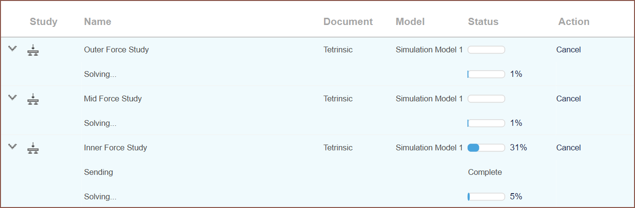
Task: Click the Outer Force Study simulation icon
Action: pyautogui.click(x=33, y=50)
